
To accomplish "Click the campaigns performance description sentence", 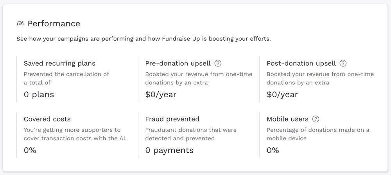I will click(143, 39).
